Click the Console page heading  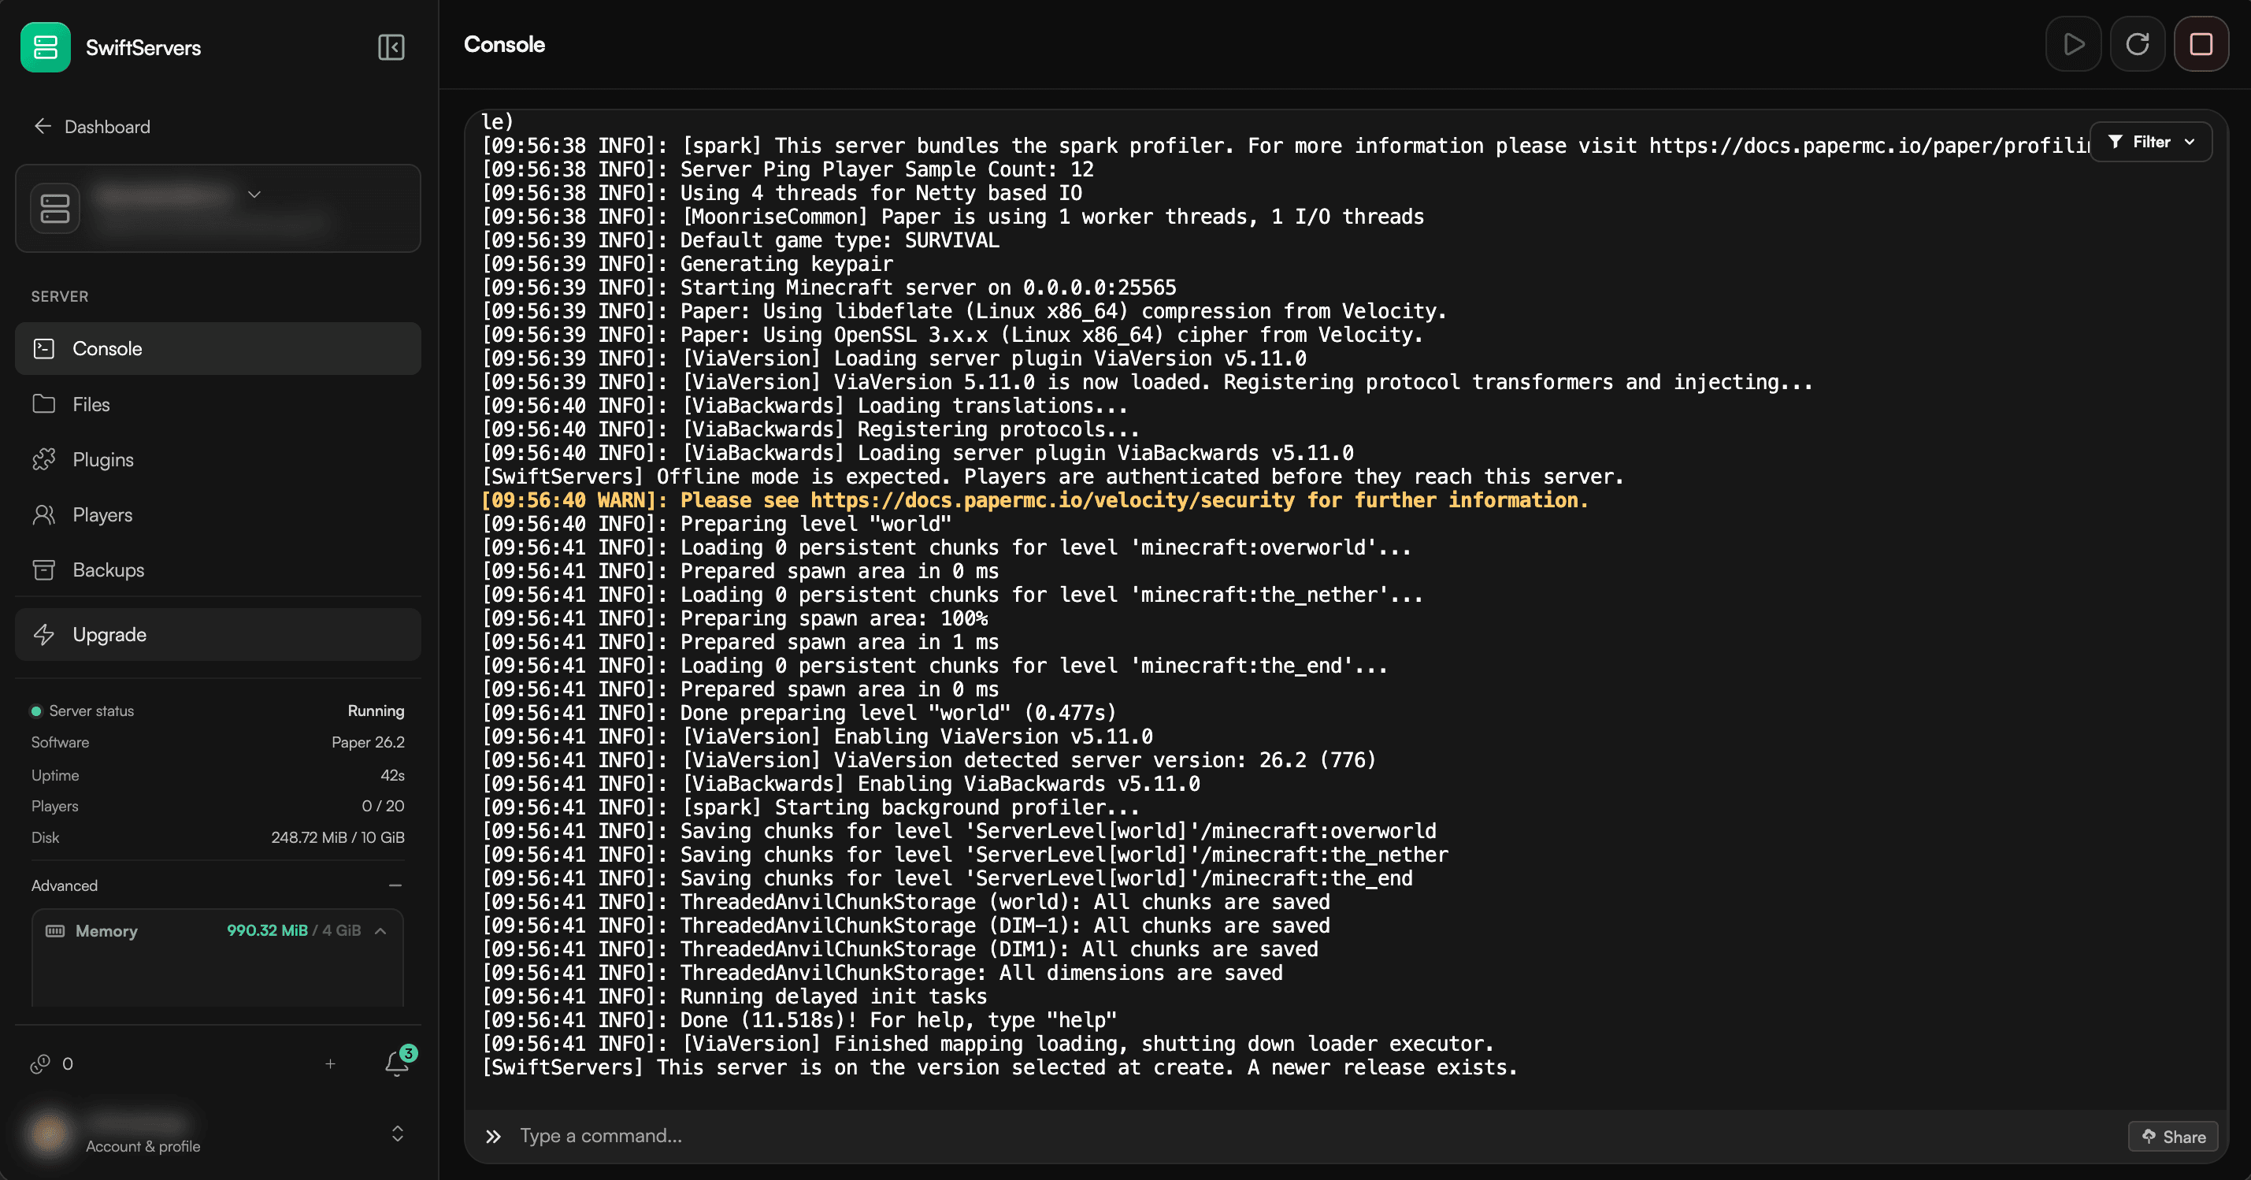[504, 45]
